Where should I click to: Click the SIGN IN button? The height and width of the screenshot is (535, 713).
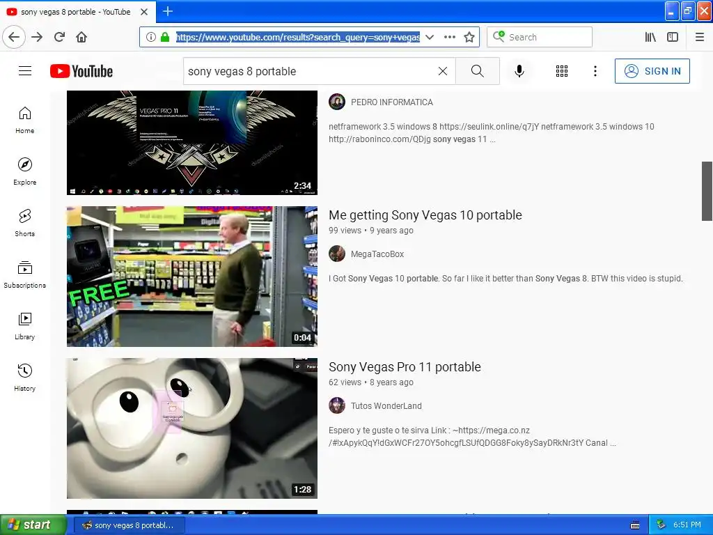point(652,71)
